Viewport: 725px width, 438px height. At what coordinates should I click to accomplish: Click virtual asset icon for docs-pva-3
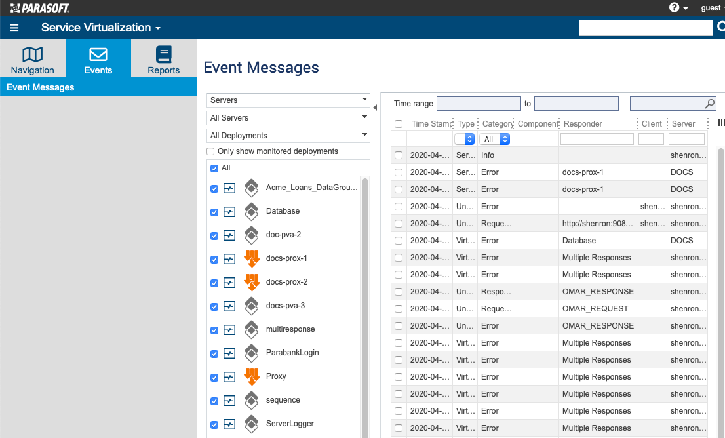click(x=252, y=306)
